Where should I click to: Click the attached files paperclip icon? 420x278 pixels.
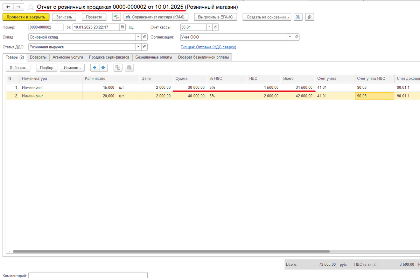tap(309, 17)
